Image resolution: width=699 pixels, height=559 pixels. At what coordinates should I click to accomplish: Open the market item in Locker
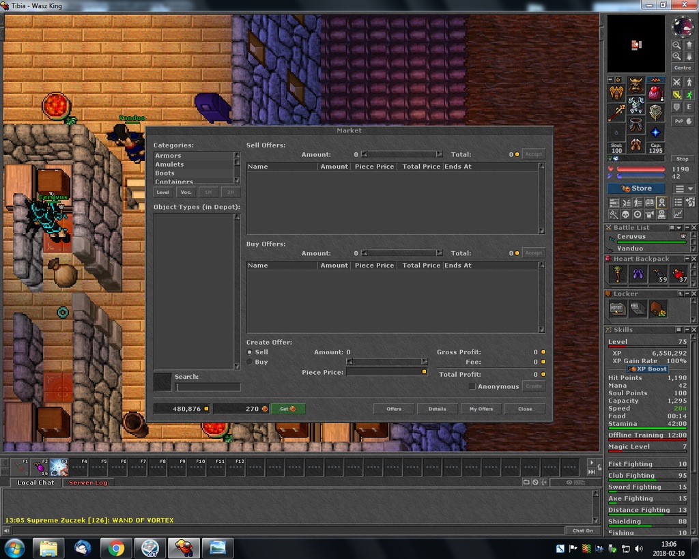click(659, 309)
